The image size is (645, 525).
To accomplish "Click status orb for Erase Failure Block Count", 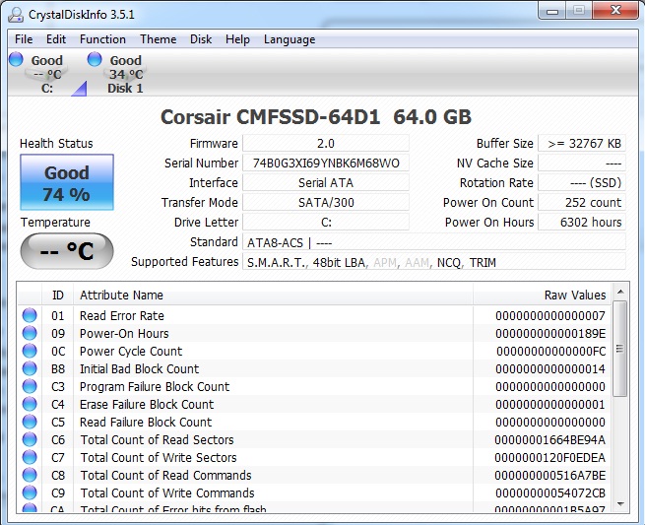I will [x=30, y=404].
